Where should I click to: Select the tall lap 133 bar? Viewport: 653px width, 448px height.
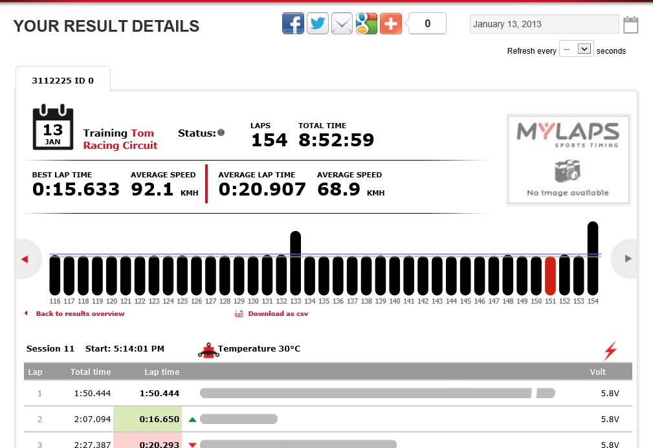click(x=296, y=263)
